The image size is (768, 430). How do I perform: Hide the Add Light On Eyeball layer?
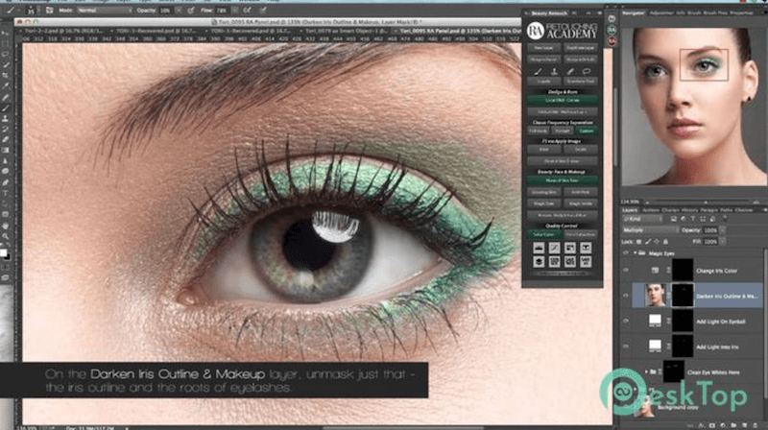(x=626, y=322)
